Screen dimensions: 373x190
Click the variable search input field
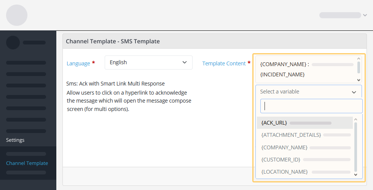[x=311, y=106]
